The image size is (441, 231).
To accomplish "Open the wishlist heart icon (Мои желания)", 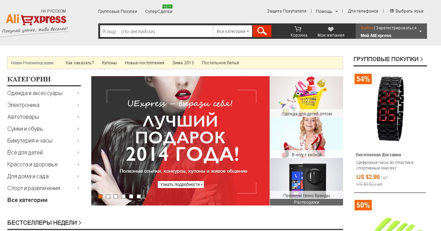I will tap(330, 29).
